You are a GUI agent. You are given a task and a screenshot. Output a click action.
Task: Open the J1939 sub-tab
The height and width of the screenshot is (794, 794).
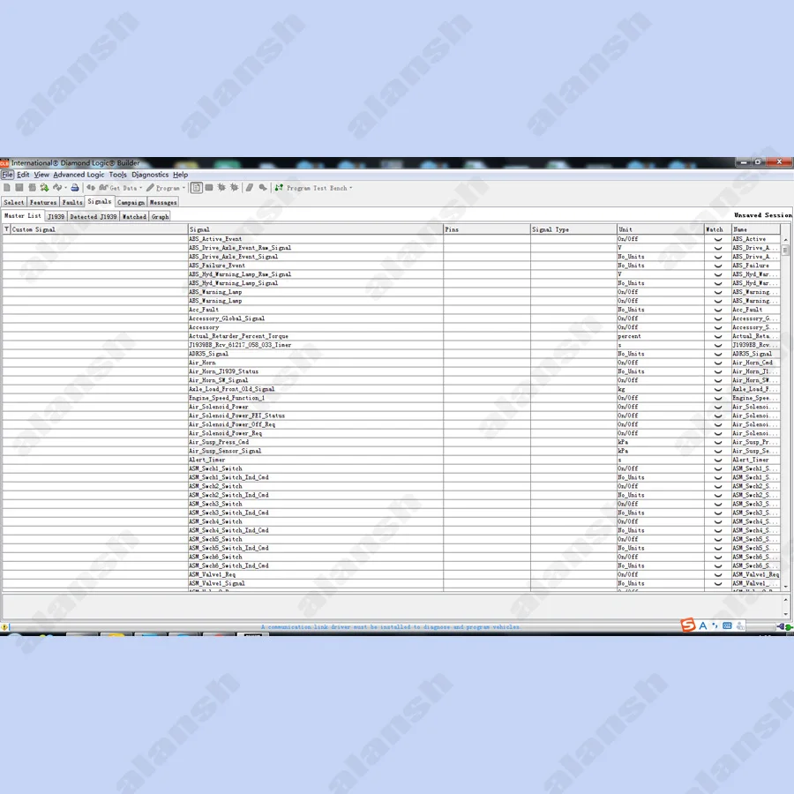tap(56, 217)
